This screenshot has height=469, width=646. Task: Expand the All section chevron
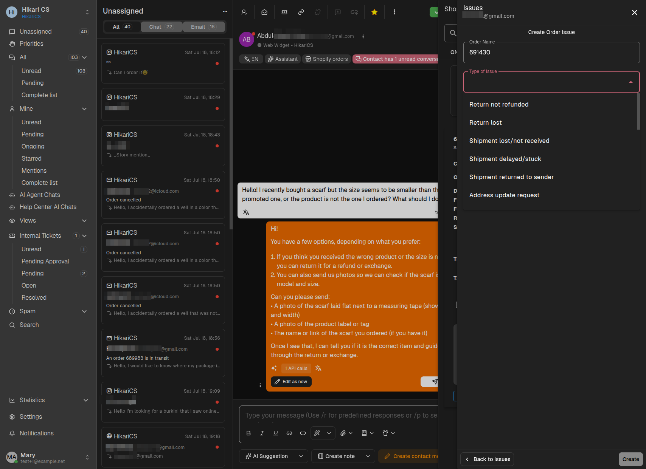84,57
